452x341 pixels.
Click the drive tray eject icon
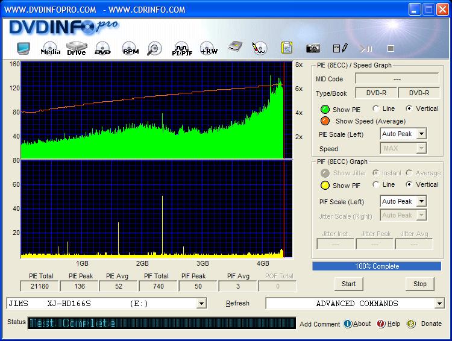click(235, 47)
